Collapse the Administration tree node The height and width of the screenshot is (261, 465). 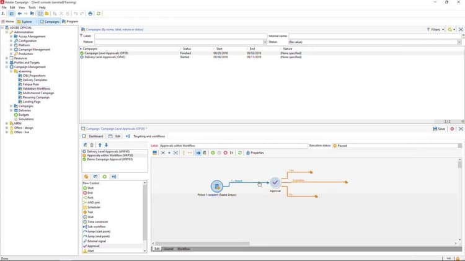pyautogui.click(x=7, y=32)
